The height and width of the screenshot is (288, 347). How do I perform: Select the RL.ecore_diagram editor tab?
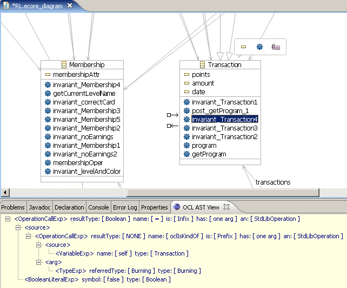37,6
